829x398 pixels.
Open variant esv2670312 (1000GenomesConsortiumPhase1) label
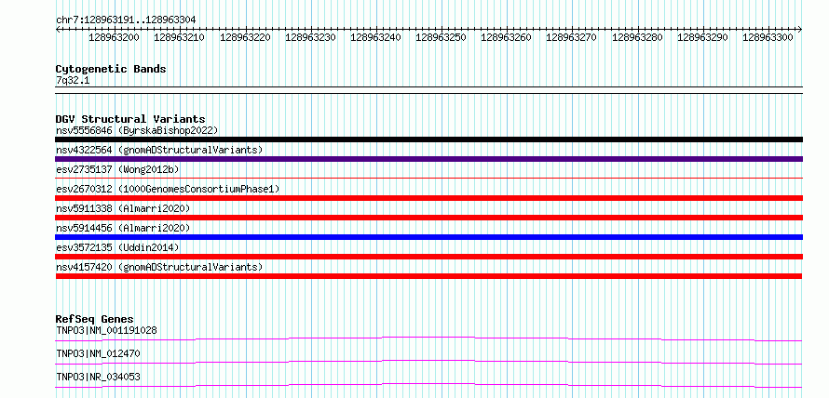[168, 189]
